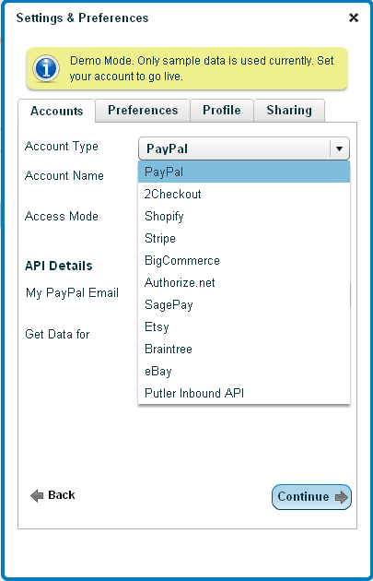Viewport: 373px width, 581px height.
Task: Click the Demo Mode notice text
Action: click(202, 68)
